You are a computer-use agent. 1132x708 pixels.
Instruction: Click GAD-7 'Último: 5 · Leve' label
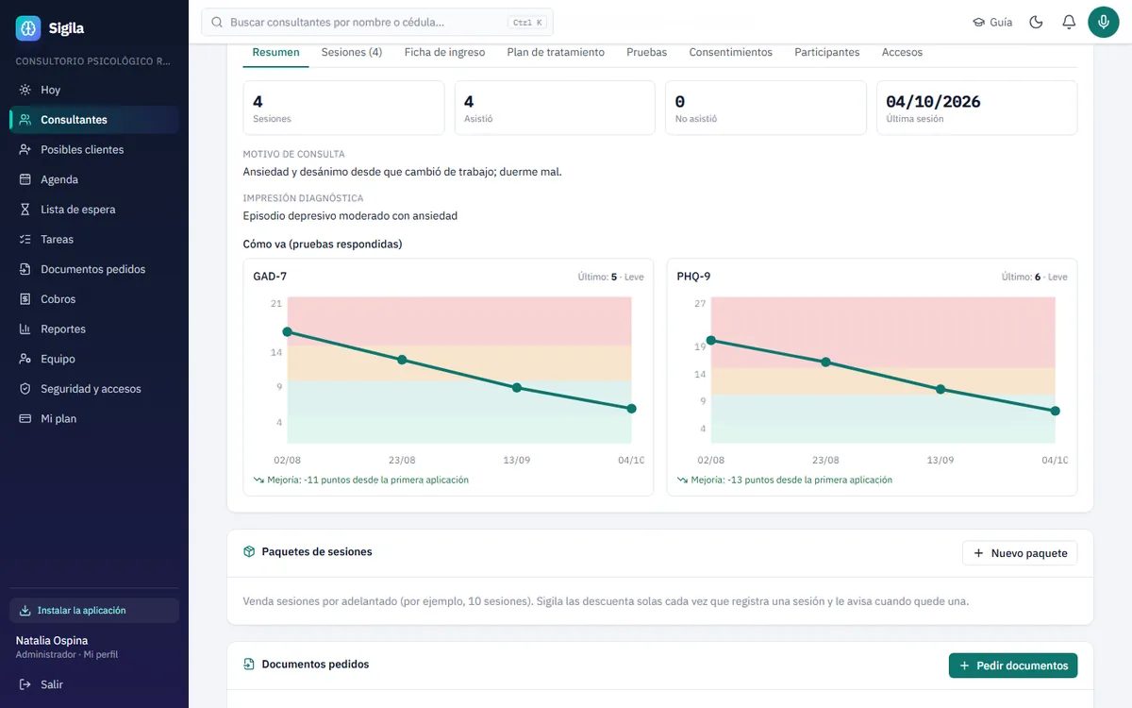(x=611, y=278)
